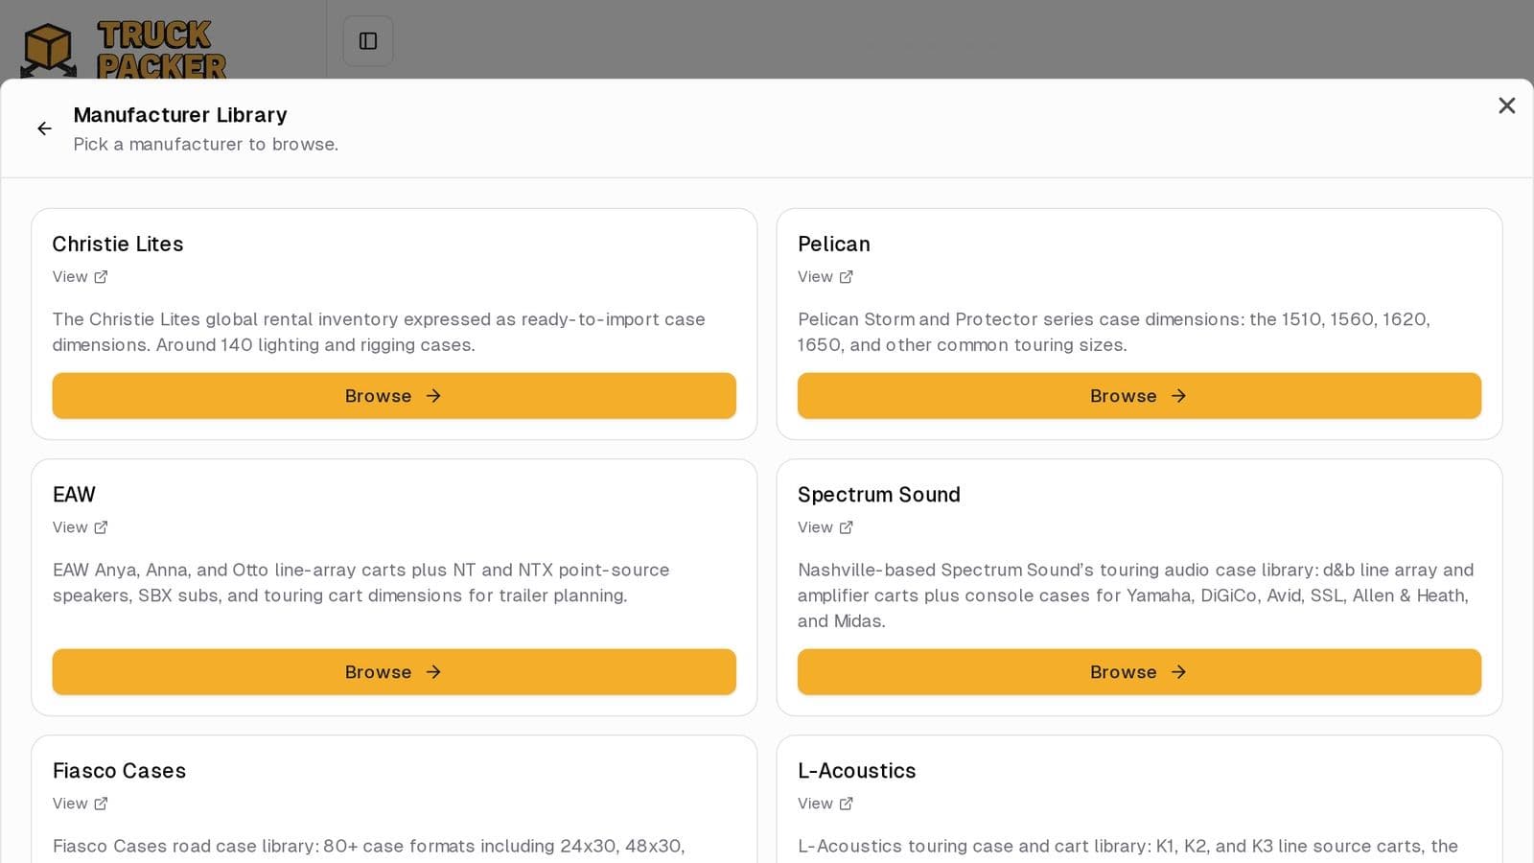The image size is (1534, 863).
Task: Open Spectrum Sound View external link
Action: 825,527
